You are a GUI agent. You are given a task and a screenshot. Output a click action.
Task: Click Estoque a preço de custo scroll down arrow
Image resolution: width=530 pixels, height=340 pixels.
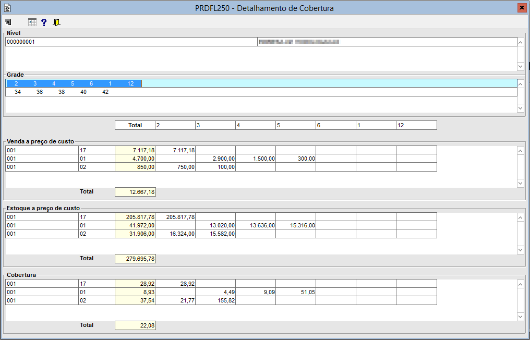coord(521,250)
